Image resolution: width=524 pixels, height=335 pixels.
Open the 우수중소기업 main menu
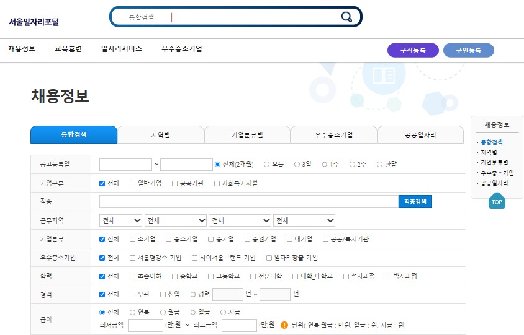pos(182,49)
